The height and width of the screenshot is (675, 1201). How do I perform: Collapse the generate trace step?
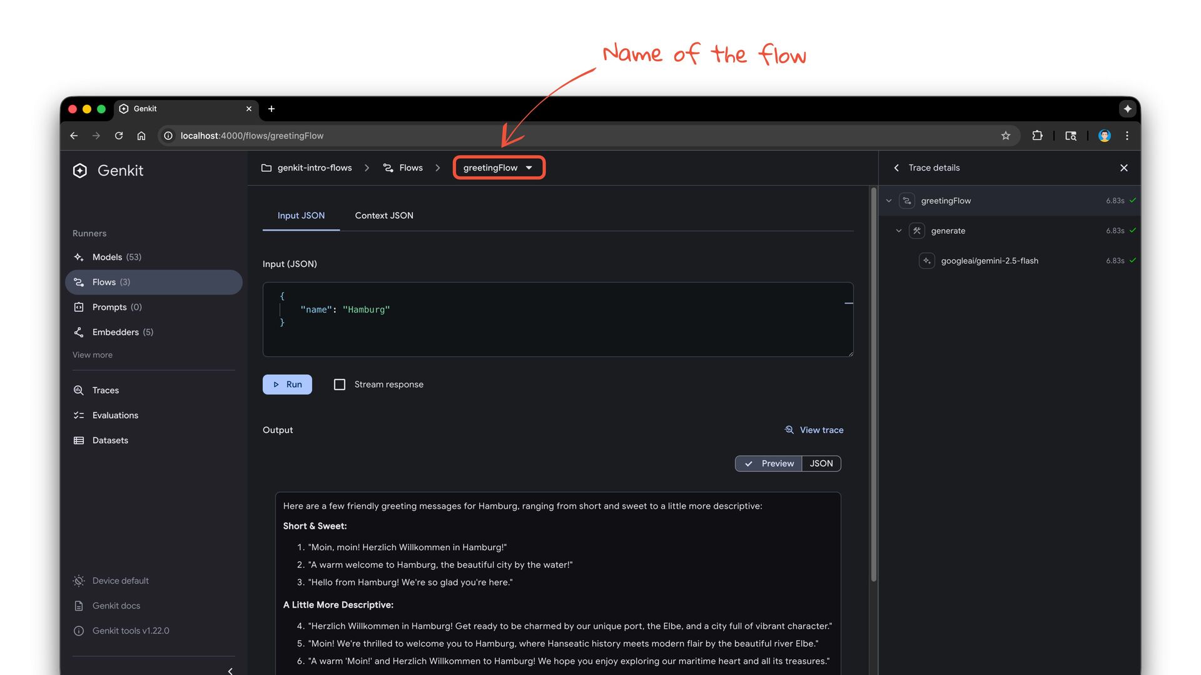coord(899,231)
